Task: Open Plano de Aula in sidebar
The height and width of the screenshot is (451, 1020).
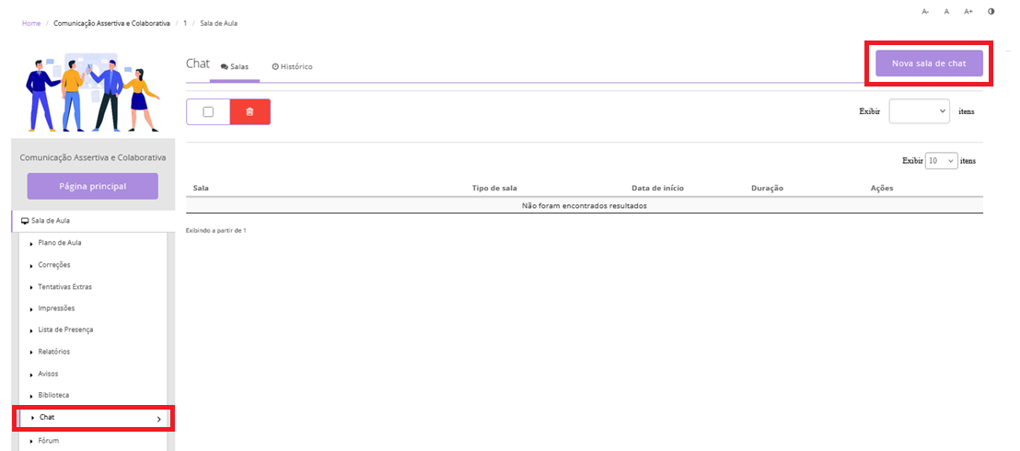Action: click(60, 243)
